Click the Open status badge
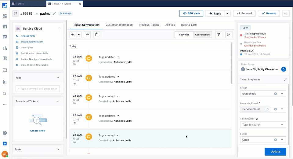Image resolution: width=293 pixels, height=159 pixels. click(x=245, y=28)
